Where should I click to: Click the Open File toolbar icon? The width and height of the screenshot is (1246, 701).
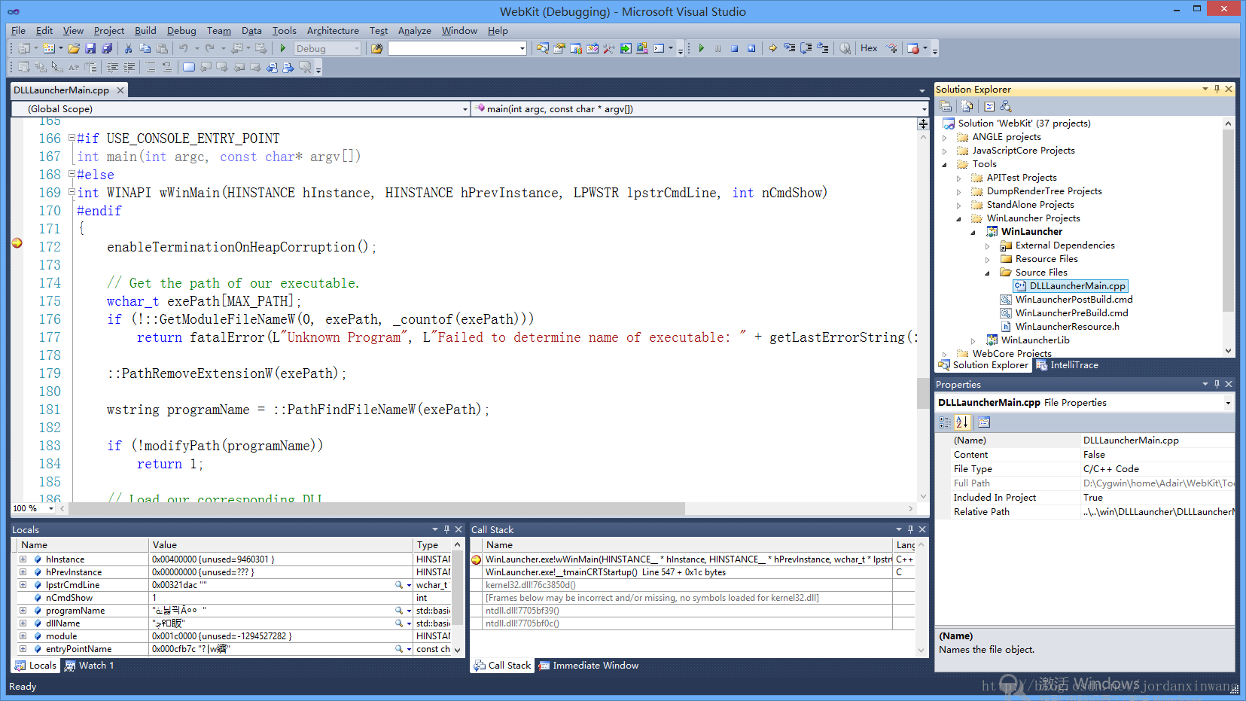click(x=74, y=48)
